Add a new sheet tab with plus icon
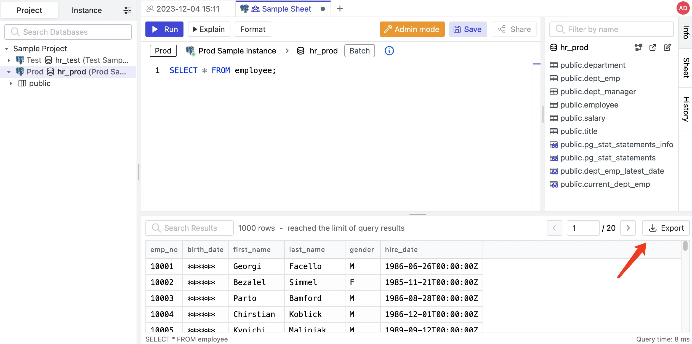The width and height of the screenshot is (692, 344). point(340,9)
